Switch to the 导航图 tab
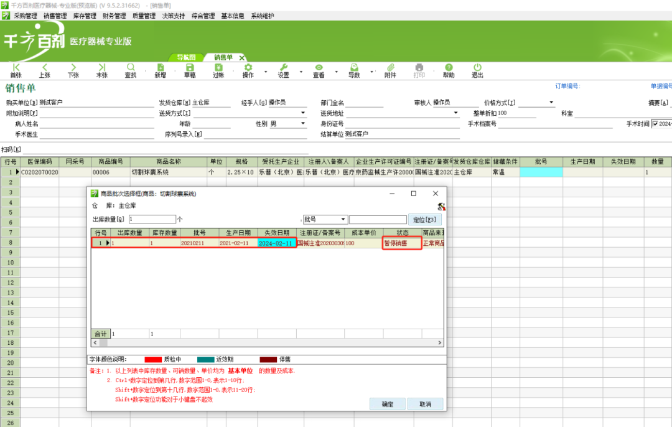672x427 pixels. (187, 57)
